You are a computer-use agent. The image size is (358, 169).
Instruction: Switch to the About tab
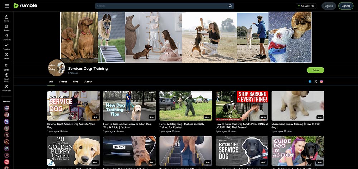click(88, 82)
